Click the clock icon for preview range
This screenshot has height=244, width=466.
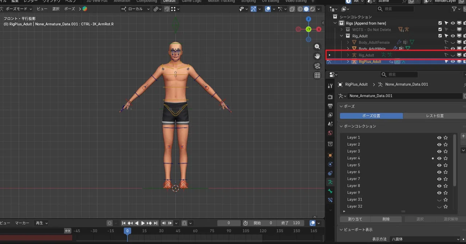(246, 223)
